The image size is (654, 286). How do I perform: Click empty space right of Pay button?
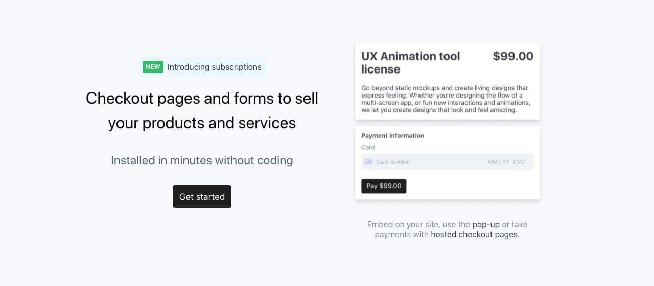(470, 186)
